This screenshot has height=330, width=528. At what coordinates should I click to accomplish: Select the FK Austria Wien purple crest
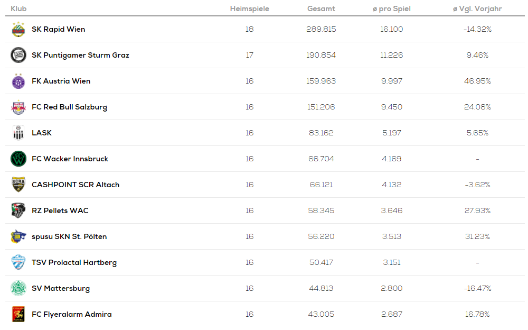pos(18,81)
